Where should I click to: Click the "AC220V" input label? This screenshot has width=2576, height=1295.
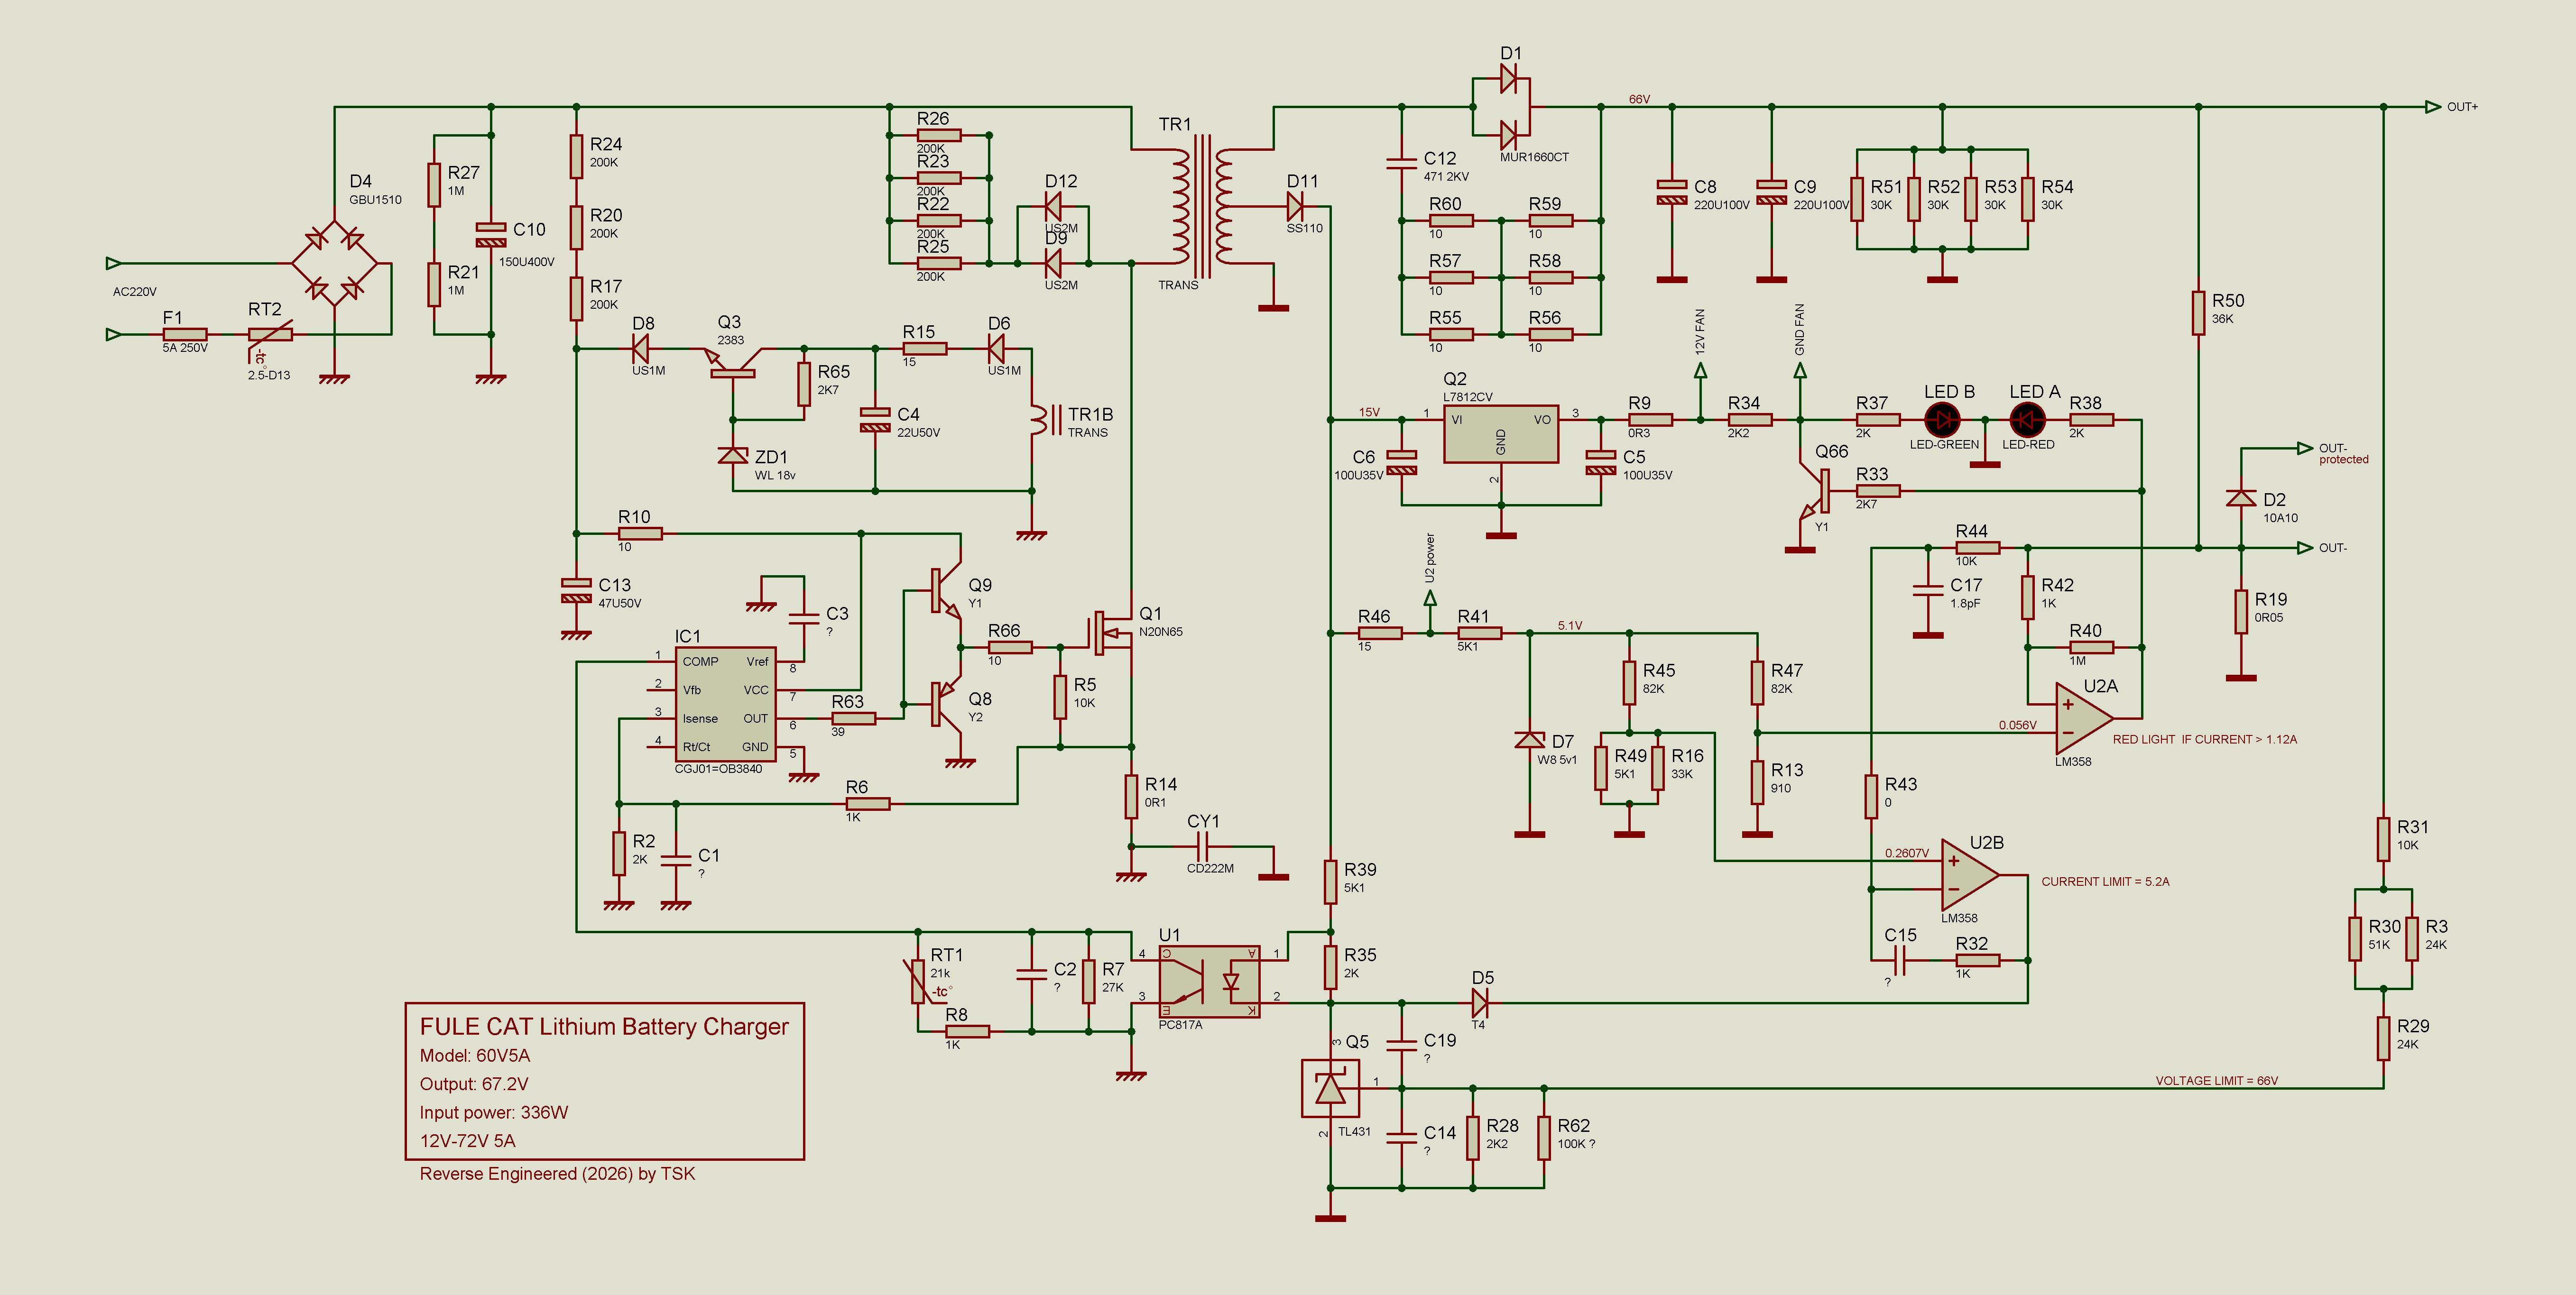click(135, 292)
